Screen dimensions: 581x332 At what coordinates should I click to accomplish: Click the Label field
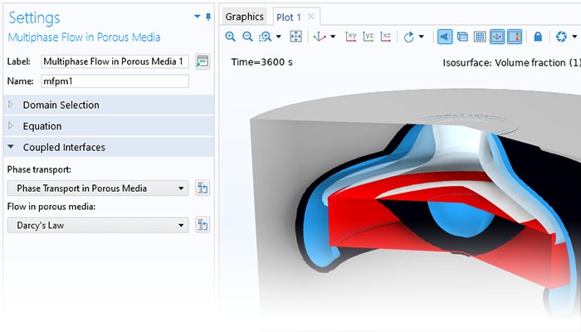[115, 61]
